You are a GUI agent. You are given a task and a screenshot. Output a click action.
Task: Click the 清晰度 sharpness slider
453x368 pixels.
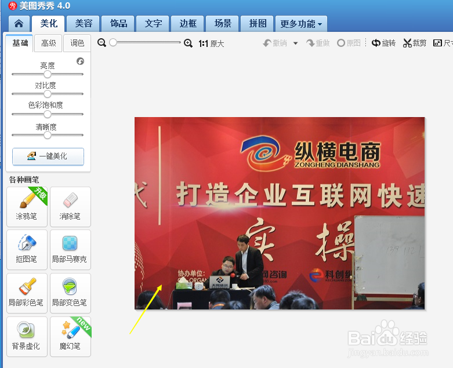click(x=48, y=135)
